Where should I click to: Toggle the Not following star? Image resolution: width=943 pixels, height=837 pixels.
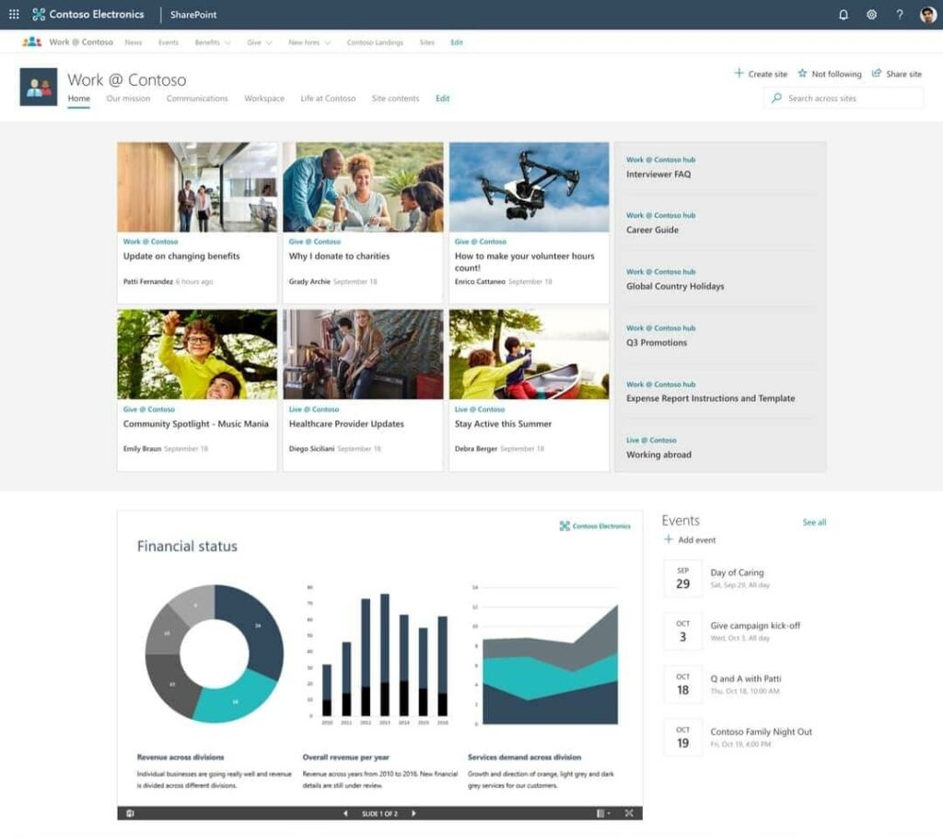[x=802, y=74]
